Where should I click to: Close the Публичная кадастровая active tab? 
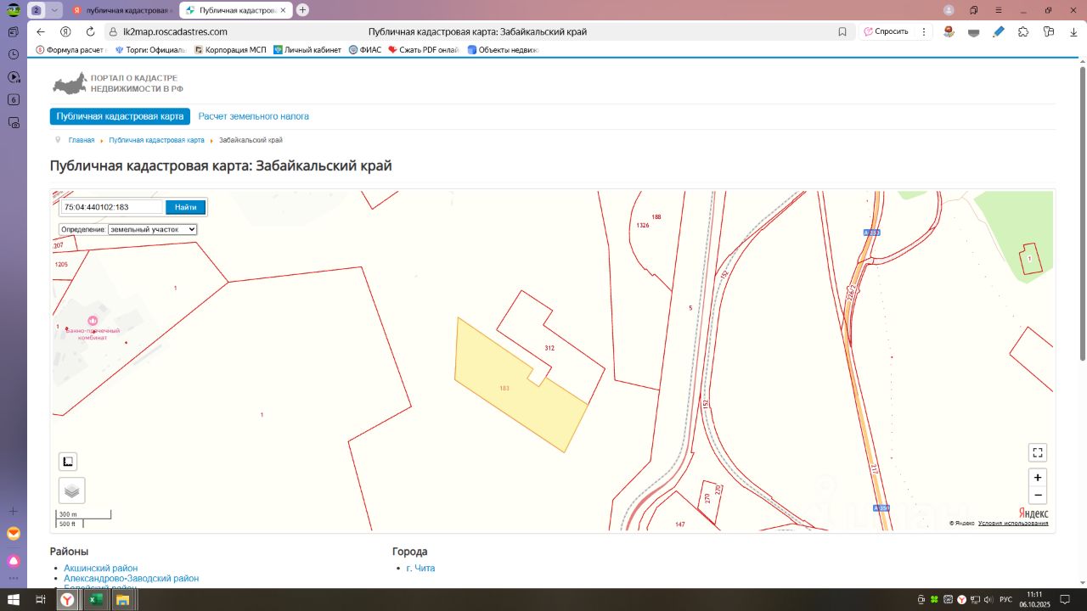tap(283, 10)
